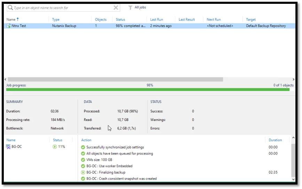Click the sort arrow on the Name column

pos(18,19)
